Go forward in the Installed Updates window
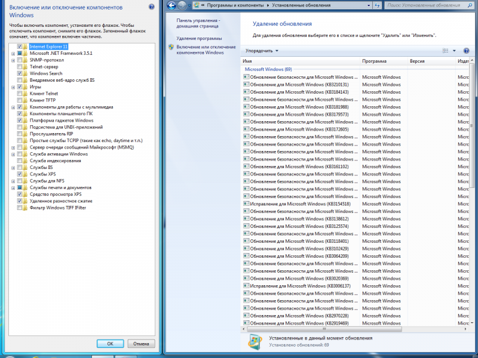 (x=182, y=5)
